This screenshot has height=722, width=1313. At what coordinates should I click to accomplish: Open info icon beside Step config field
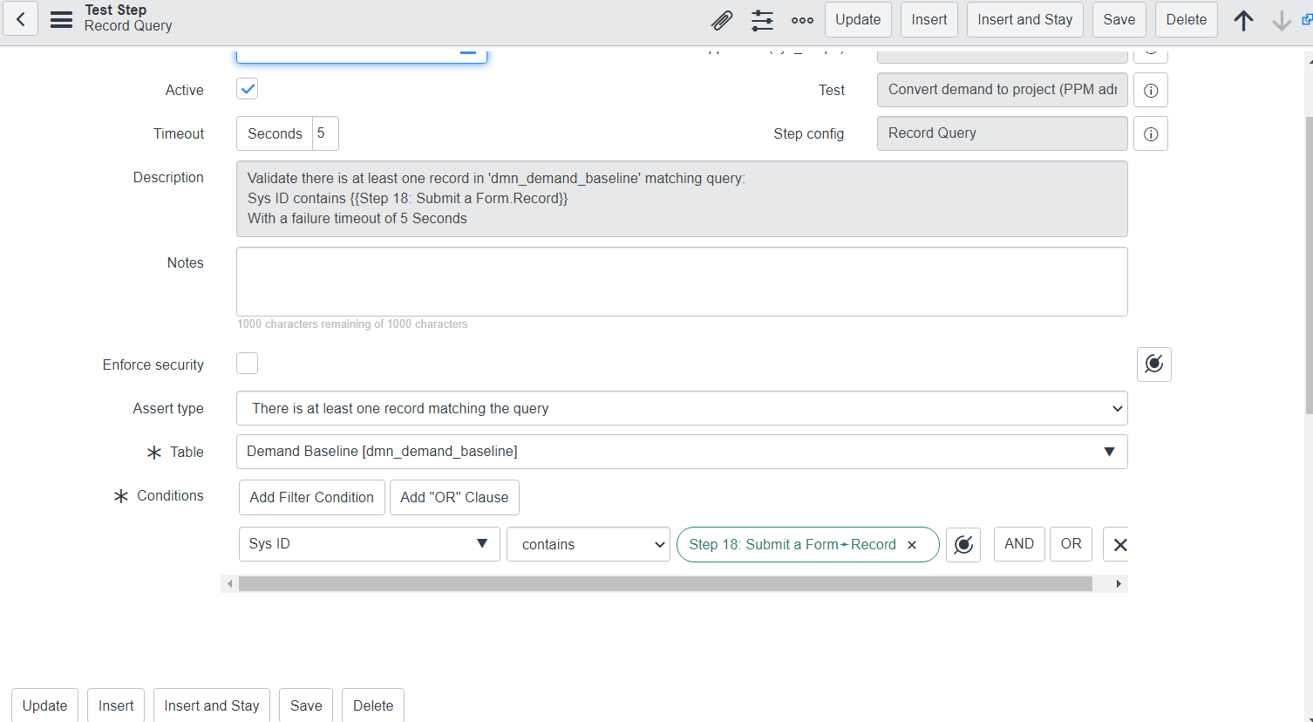pos(1150,133)
